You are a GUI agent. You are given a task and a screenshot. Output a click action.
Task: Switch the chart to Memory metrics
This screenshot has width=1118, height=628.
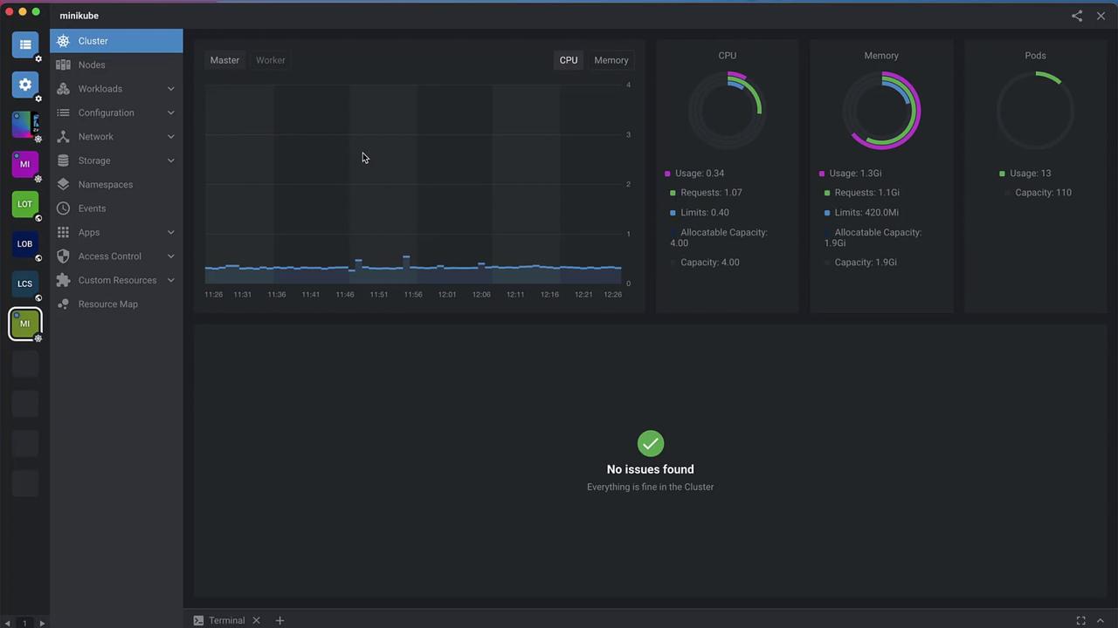tap(611, 60)
